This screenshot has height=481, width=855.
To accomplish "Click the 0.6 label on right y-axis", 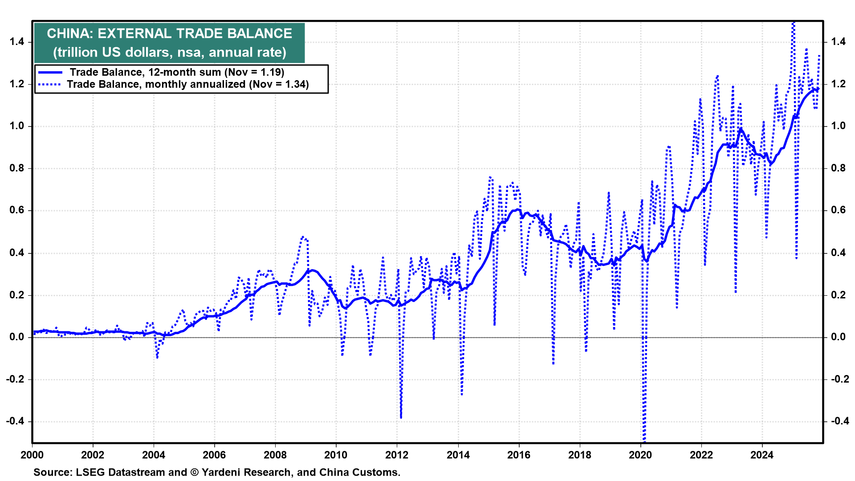I will click(x=839, y=210).
